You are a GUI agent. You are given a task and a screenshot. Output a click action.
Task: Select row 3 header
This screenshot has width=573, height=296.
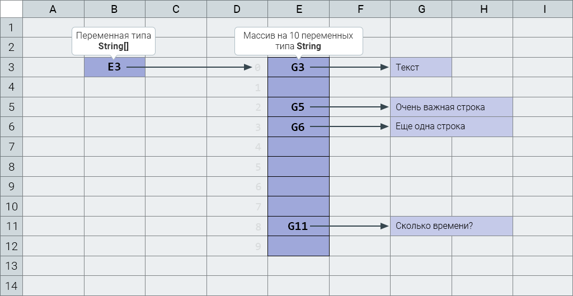tap(11, 67)
